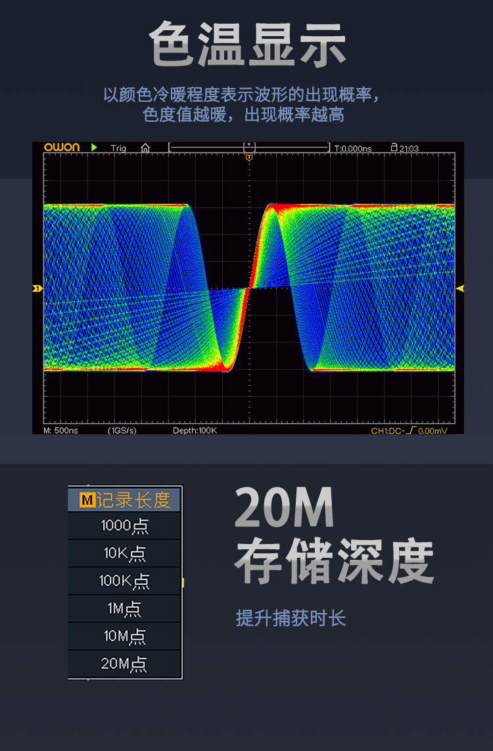The height and width of the screenshot is (751, 493).
Task: Select the 10K点 record length
Action: [124, 554]
